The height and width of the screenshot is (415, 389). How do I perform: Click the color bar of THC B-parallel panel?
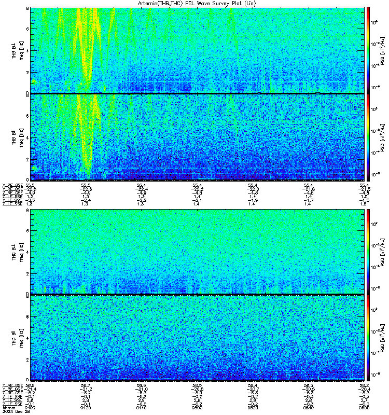[x=368, y=338]
